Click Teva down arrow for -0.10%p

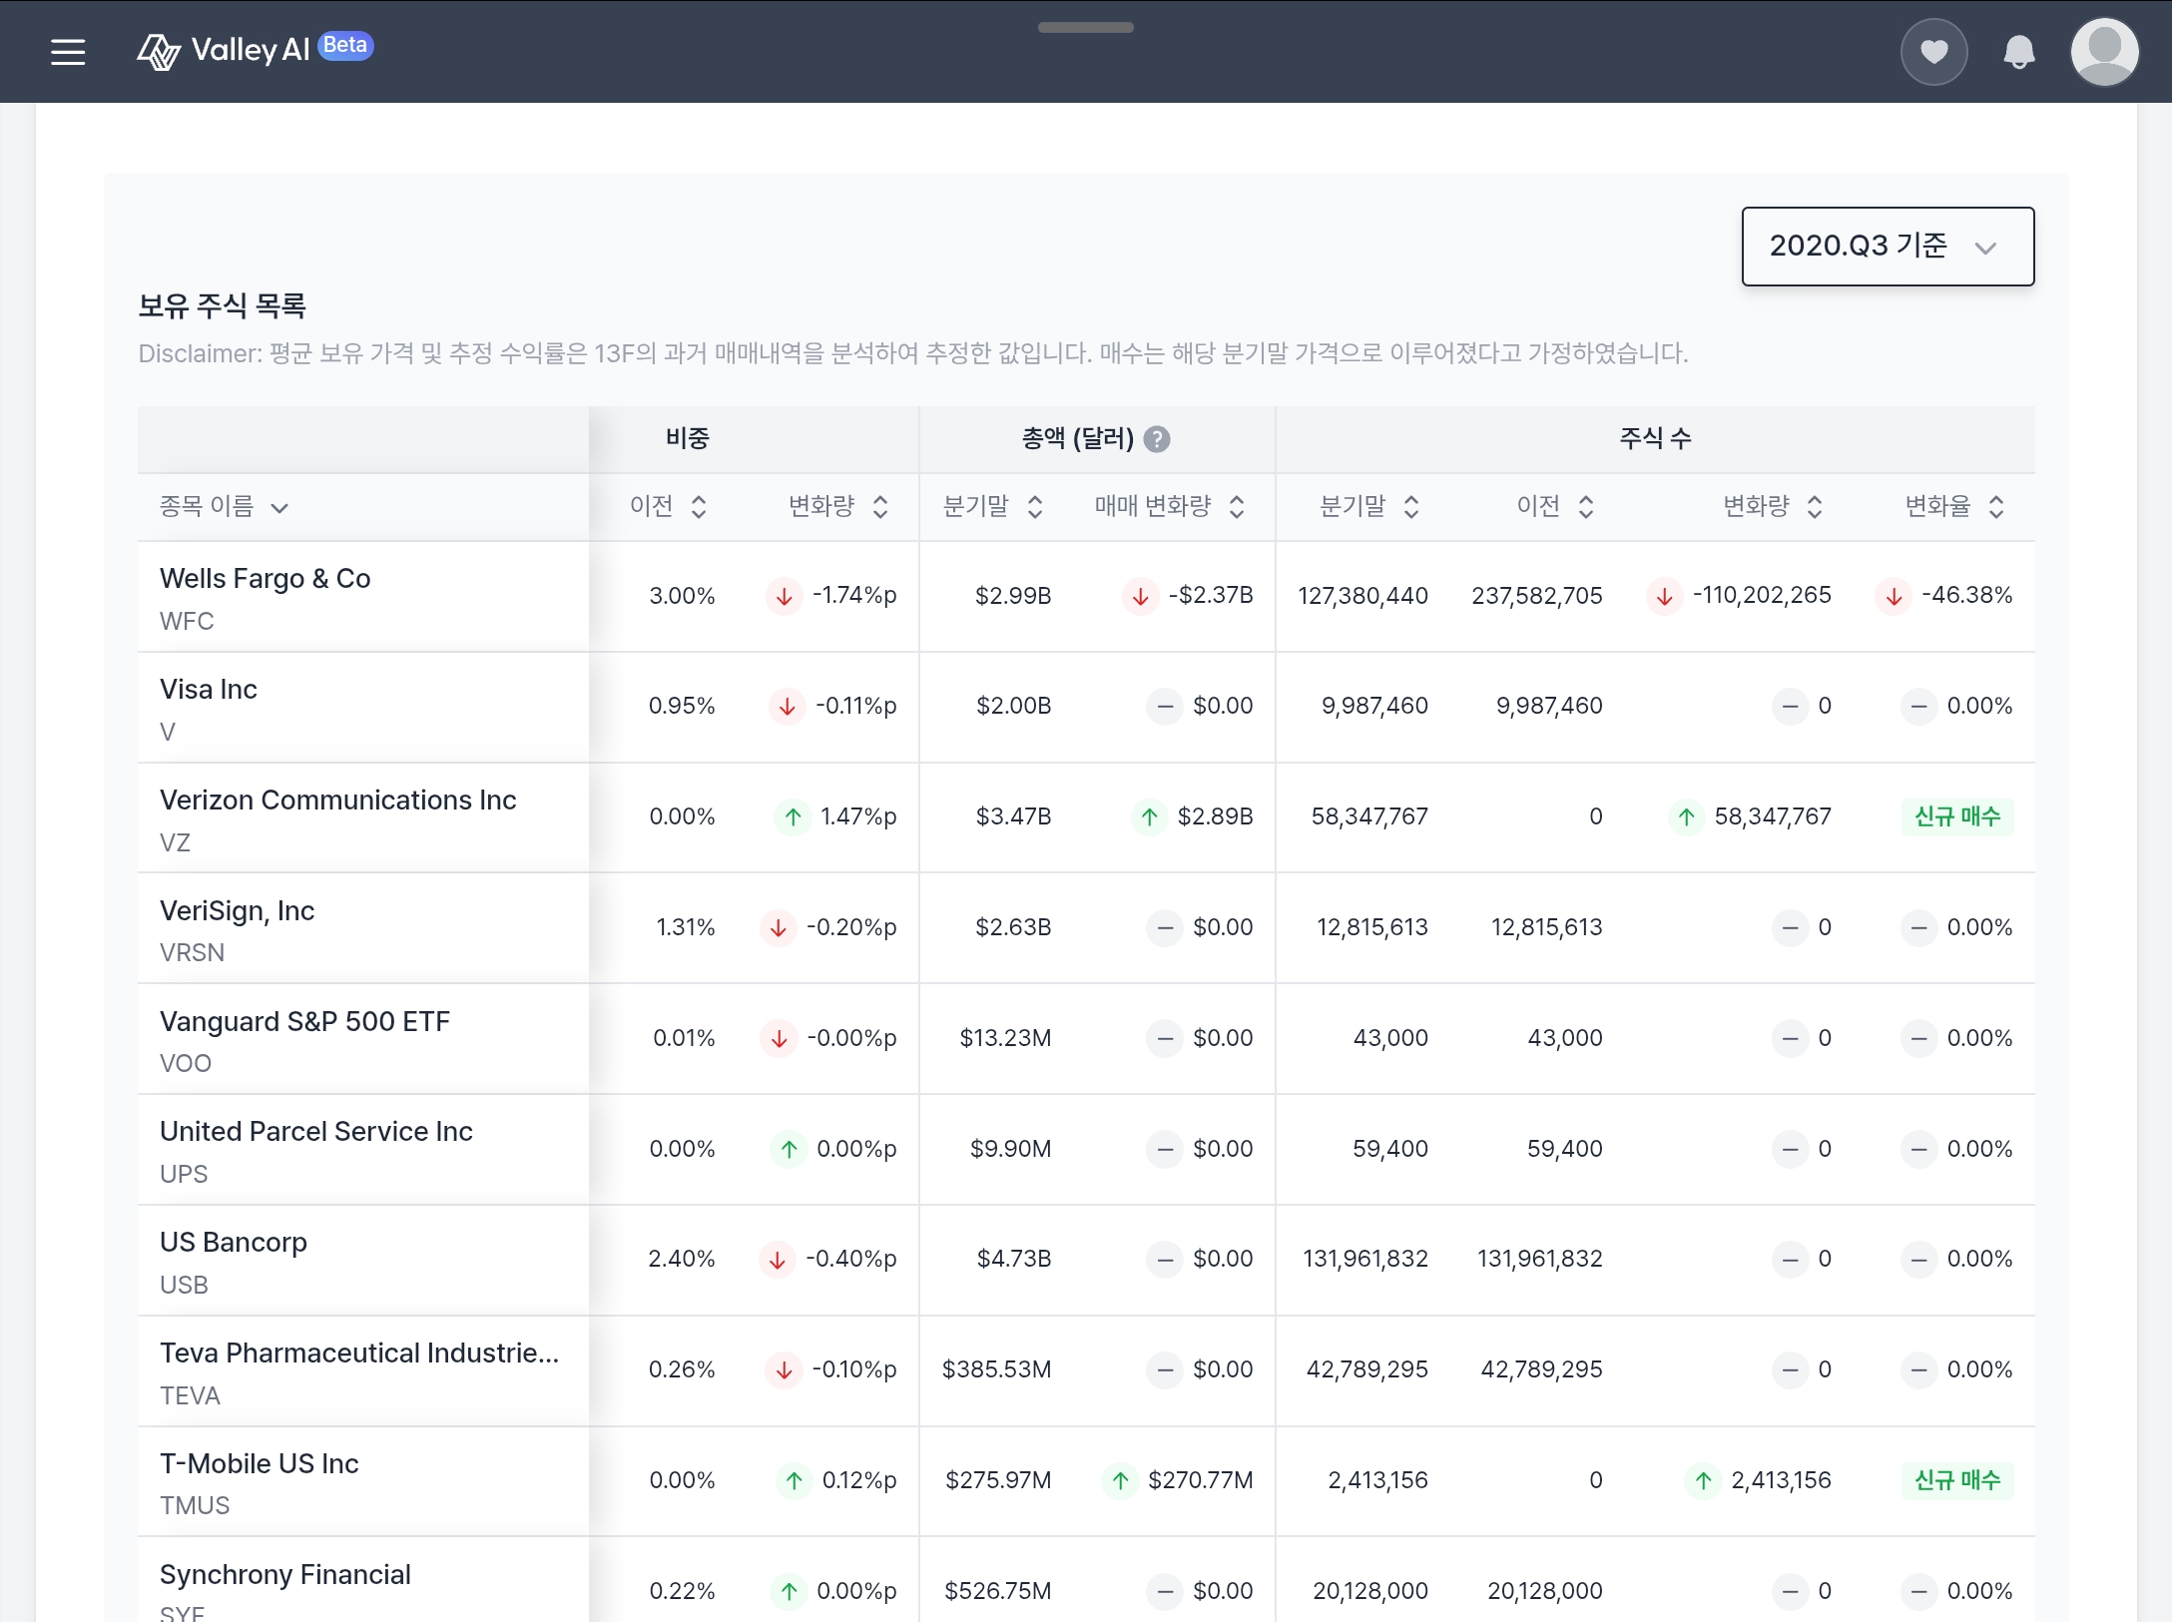(785, 1370)
